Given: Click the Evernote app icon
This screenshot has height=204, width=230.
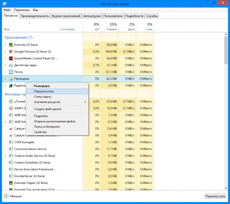Looking at the screenshot, I should tap(11, 45).
